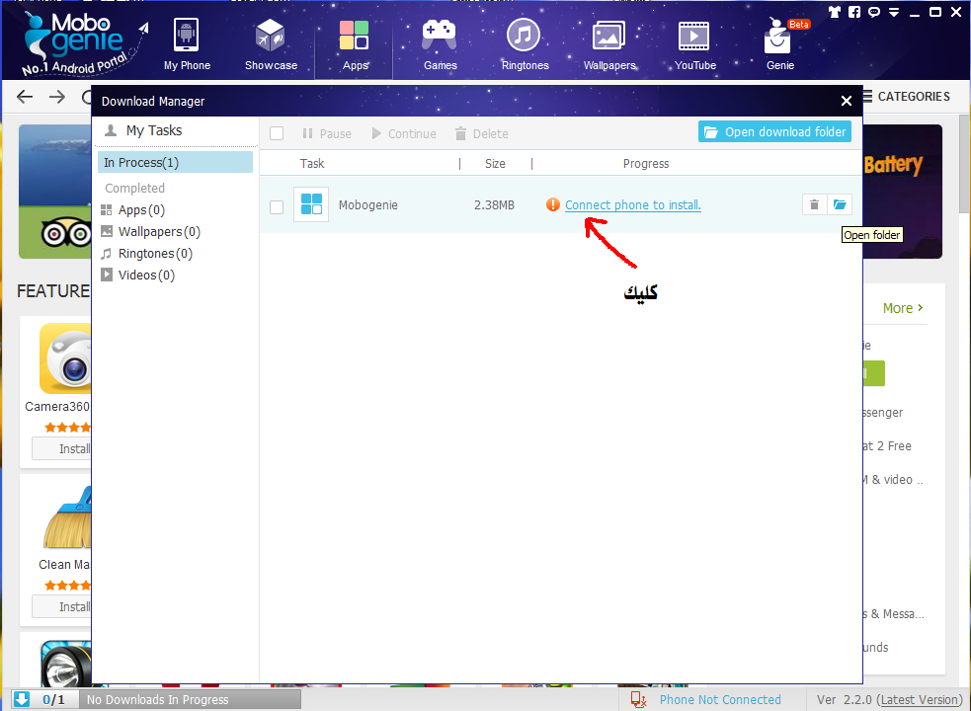This screenshot has width=971, height=711.
Task: Open the CATEGORIES menu
Action: (907, 97)
